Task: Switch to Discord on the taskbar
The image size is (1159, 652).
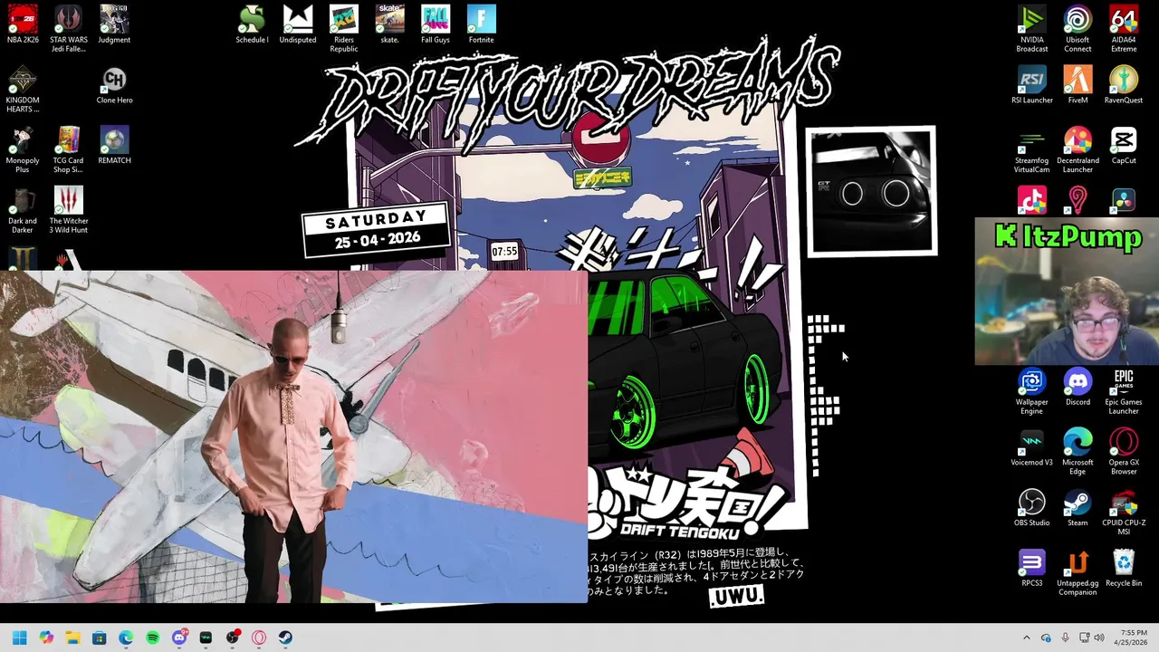Action: (179, 638)
